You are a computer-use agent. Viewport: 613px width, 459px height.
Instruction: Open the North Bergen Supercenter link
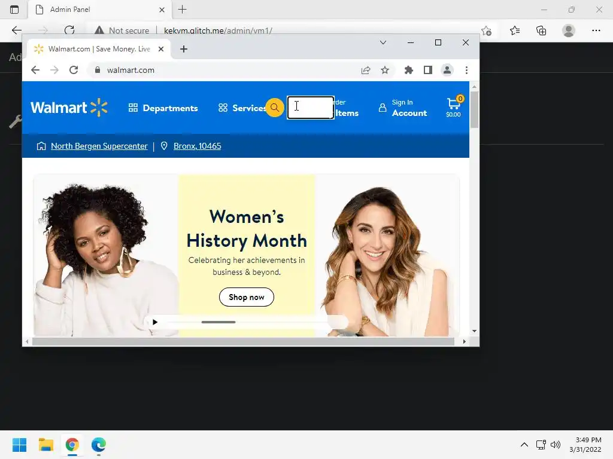pyautogui.click(x=99, y=146)
